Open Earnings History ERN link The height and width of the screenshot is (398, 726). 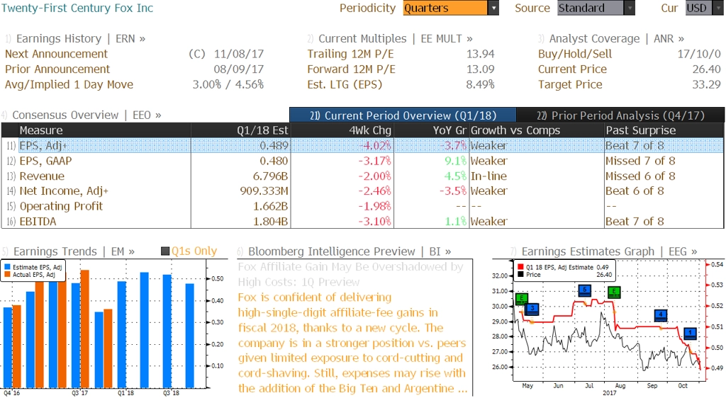click(x=81, y=39)
